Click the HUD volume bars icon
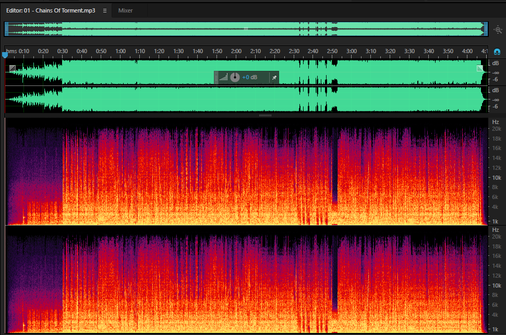Screen dimensions: 506x335 coord(224,78)
